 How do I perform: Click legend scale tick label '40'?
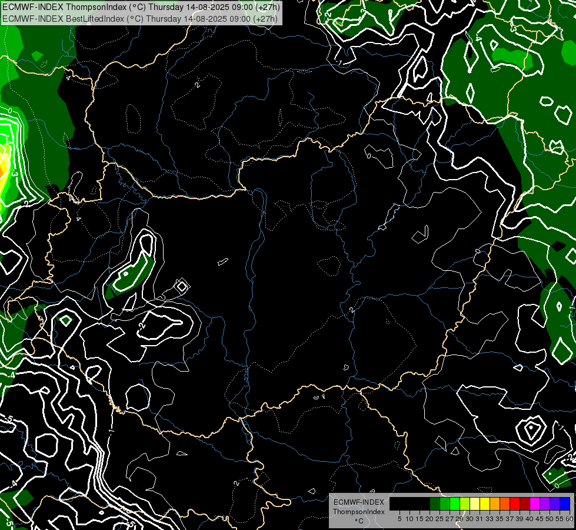(530, 519)
